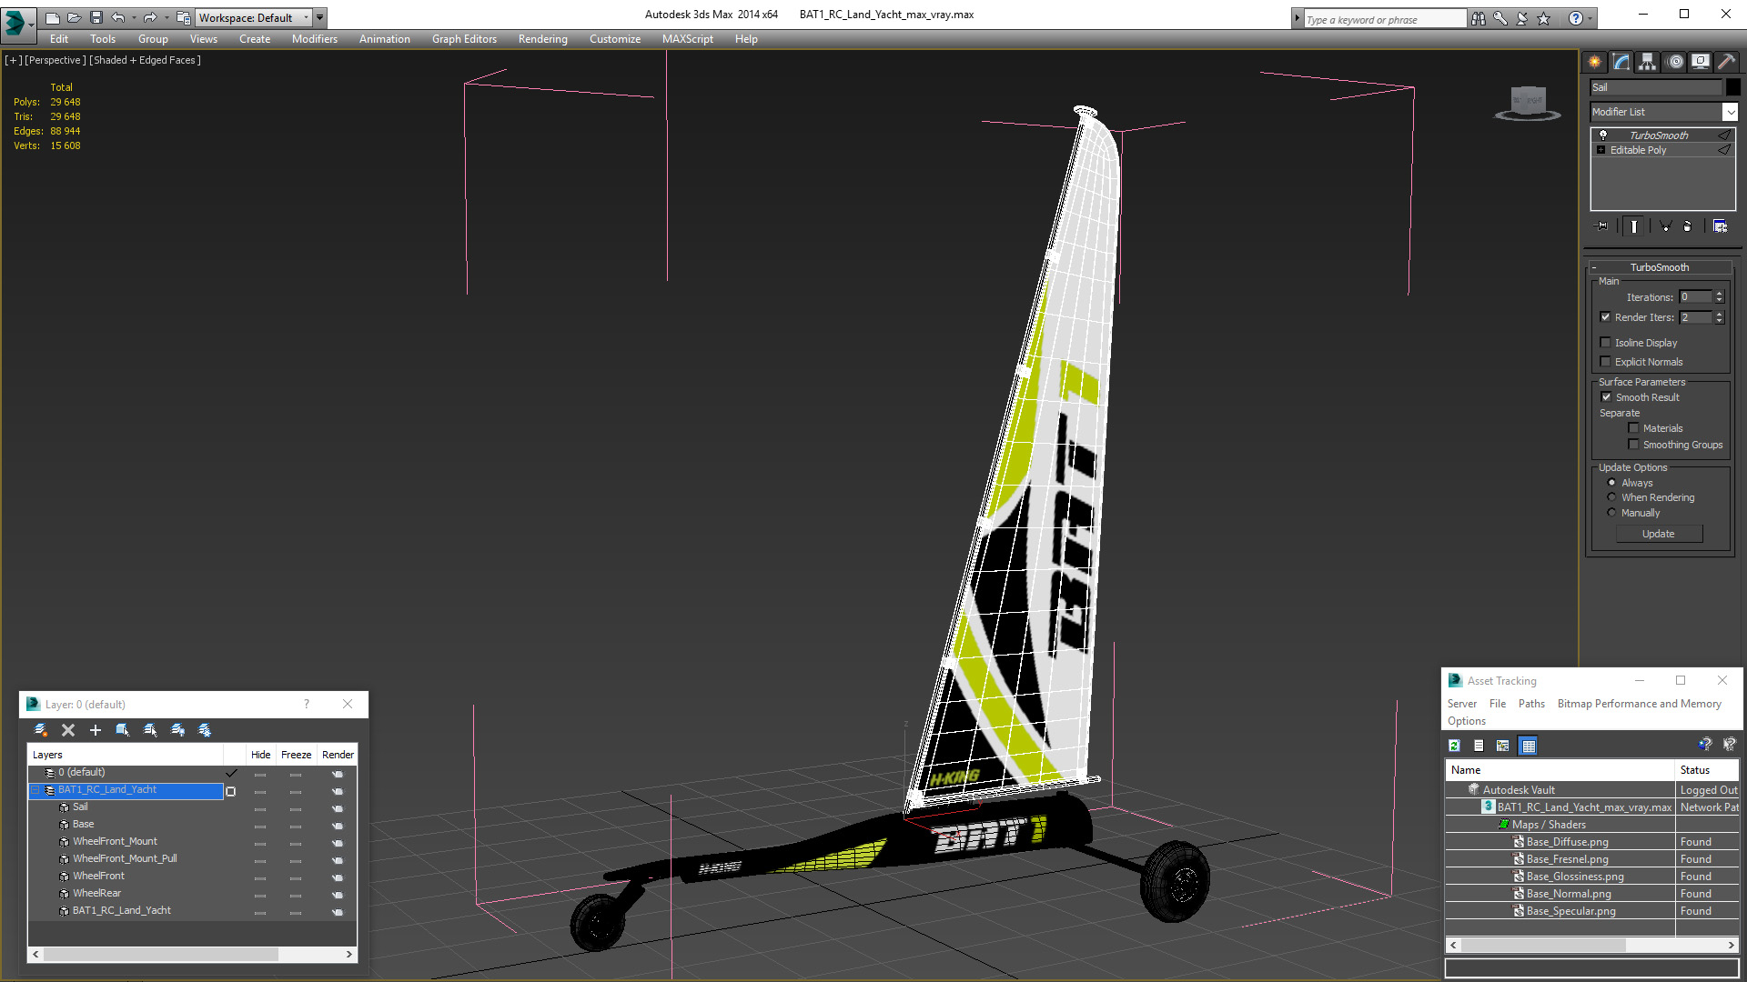
Task: Click Remove Modifier trash icon
Action: click(x=1688, y=226)
